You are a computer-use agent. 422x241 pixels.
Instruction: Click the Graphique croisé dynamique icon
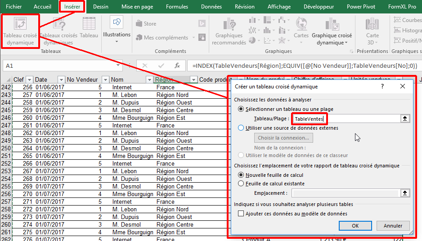(332, 24)
